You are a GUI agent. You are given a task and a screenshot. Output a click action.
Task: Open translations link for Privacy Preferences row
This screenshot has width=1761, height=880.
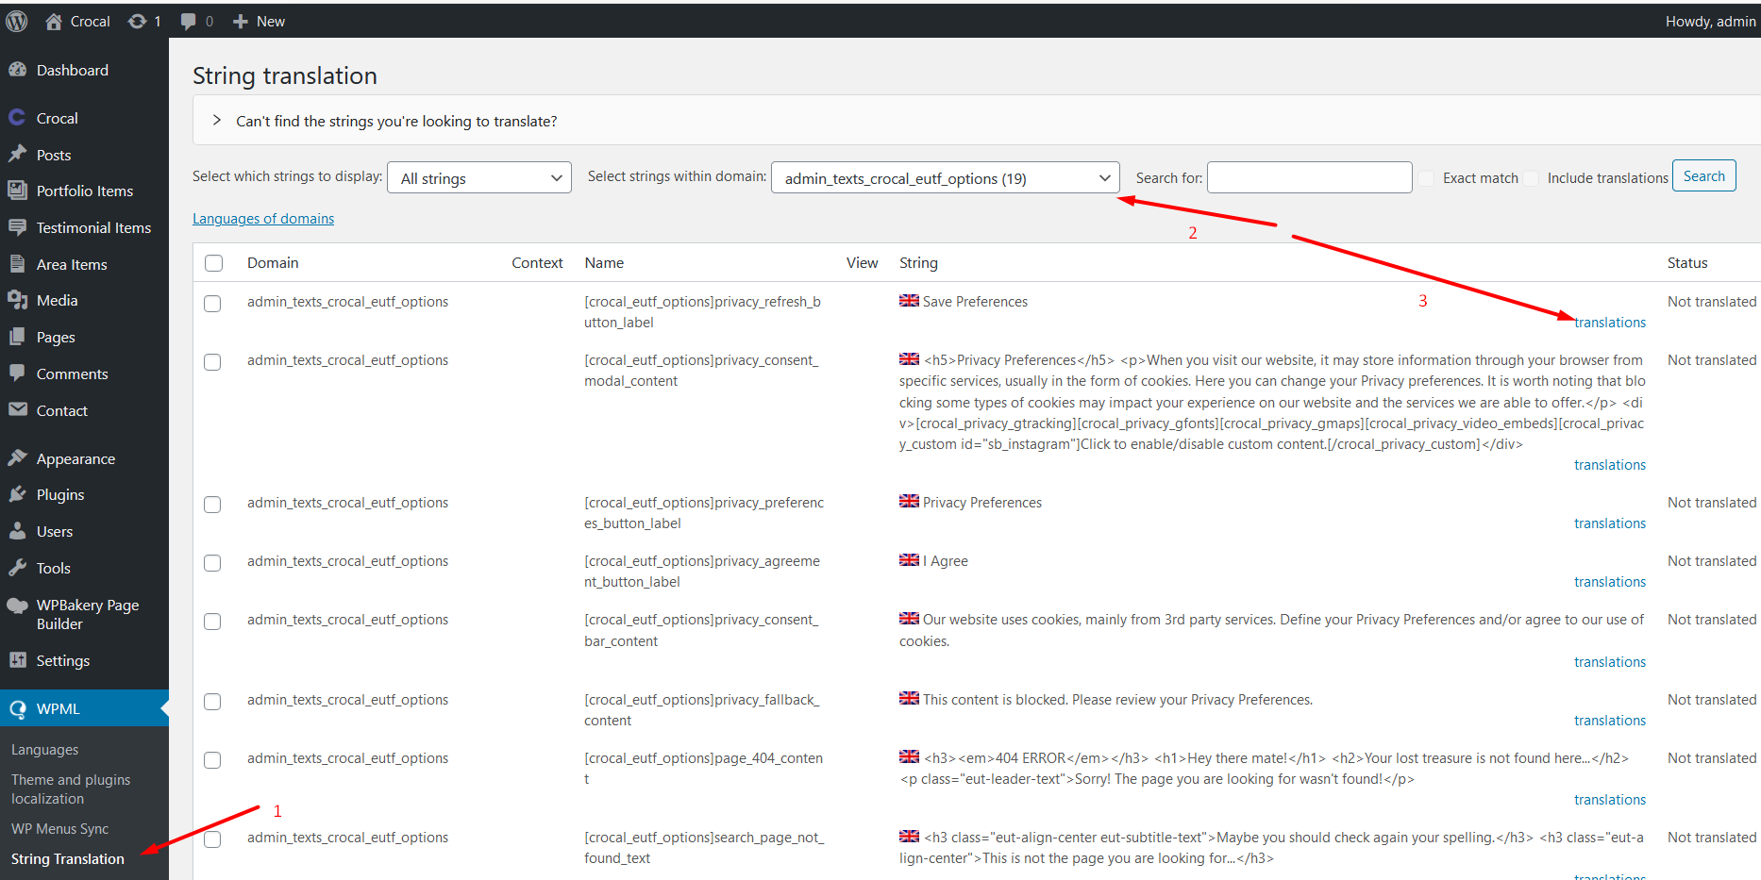coord(1610,523)
